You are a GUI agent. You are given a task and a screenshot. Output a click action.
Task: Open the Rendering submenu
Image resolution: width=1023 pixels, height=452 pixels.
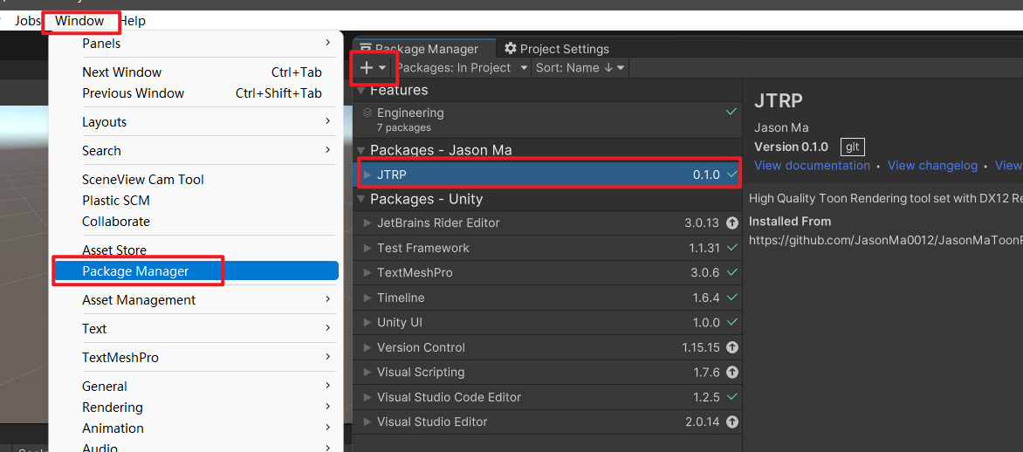click(196, 407)
